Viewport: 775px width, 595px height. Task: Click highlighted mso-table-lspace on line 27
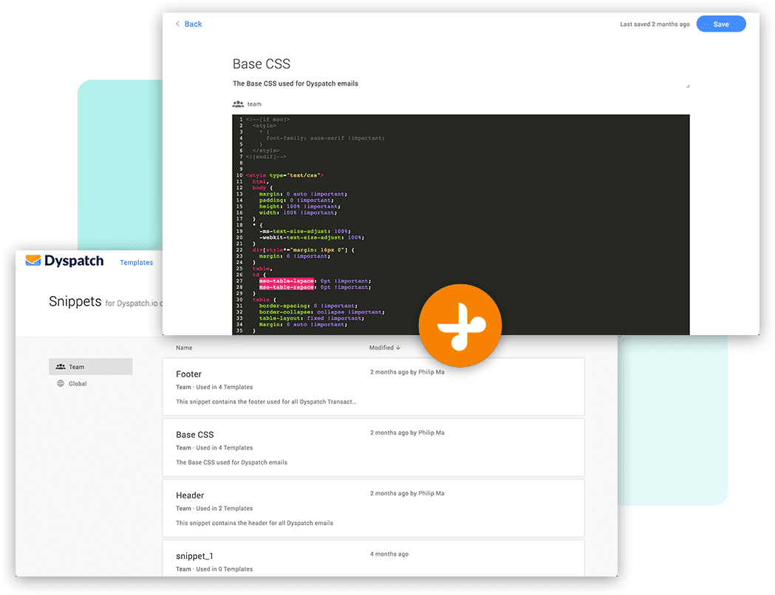tap(287, 281)
